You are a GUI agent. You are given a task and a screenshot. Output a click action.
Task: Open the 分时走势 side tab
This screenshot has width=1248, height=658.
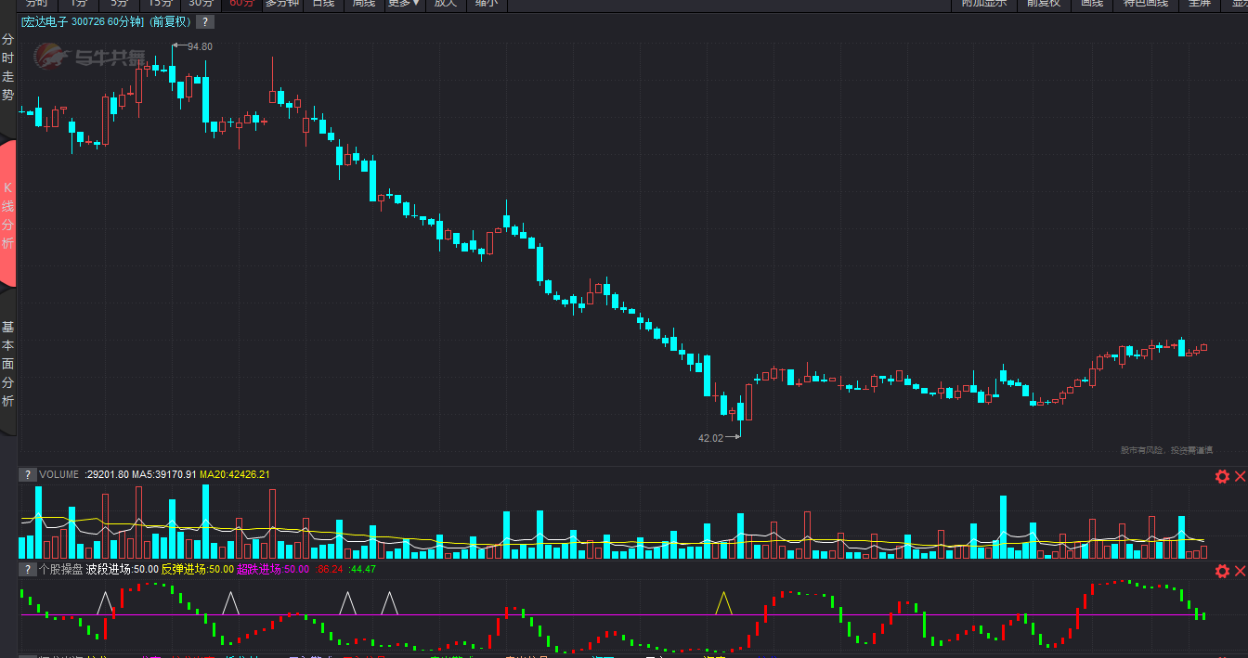click(x=7, y=68)
